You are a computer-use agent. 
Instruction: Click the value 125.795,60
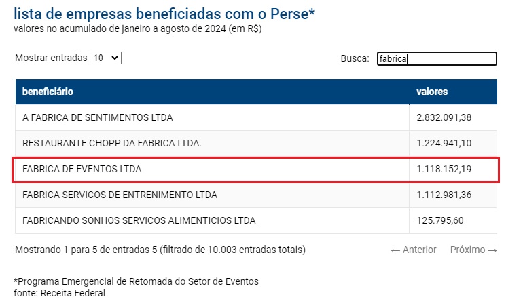(440, 220)
